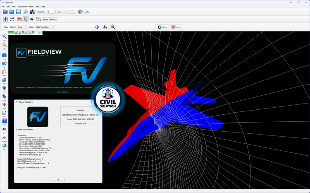
Task: Open the Plot panel in the sidebar
Action: click(4, 114)
